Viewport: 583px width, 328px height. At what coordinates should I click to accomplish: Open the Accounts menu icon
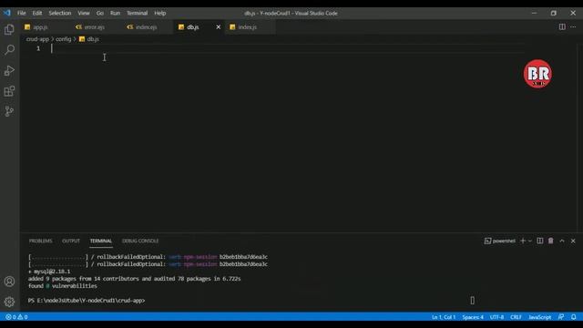coord(9,282)
